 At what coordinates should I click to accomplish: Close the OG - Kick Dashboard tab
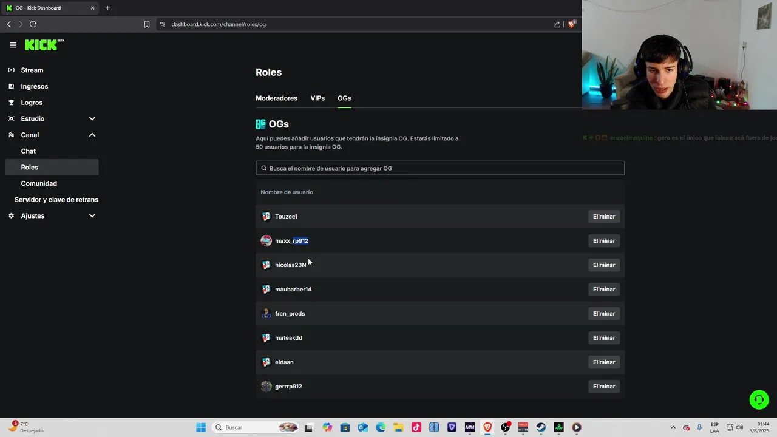92,8
